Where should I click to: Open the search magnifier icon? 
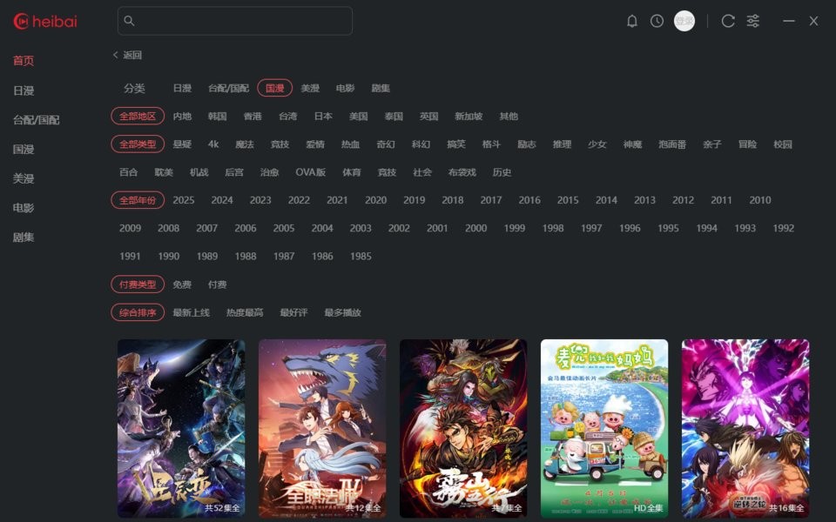point(131,19)
